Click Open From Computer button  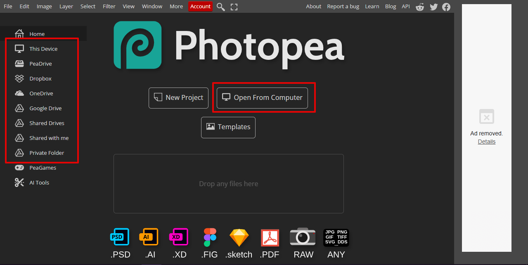pos(262,98)
